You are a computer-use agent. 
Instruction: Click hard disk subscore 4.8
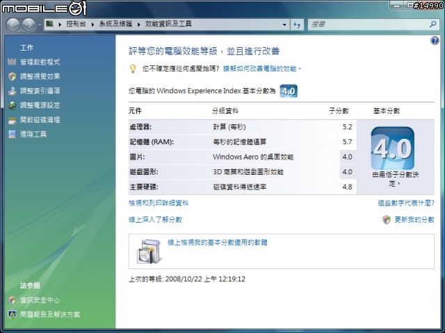tap(348, 187)
